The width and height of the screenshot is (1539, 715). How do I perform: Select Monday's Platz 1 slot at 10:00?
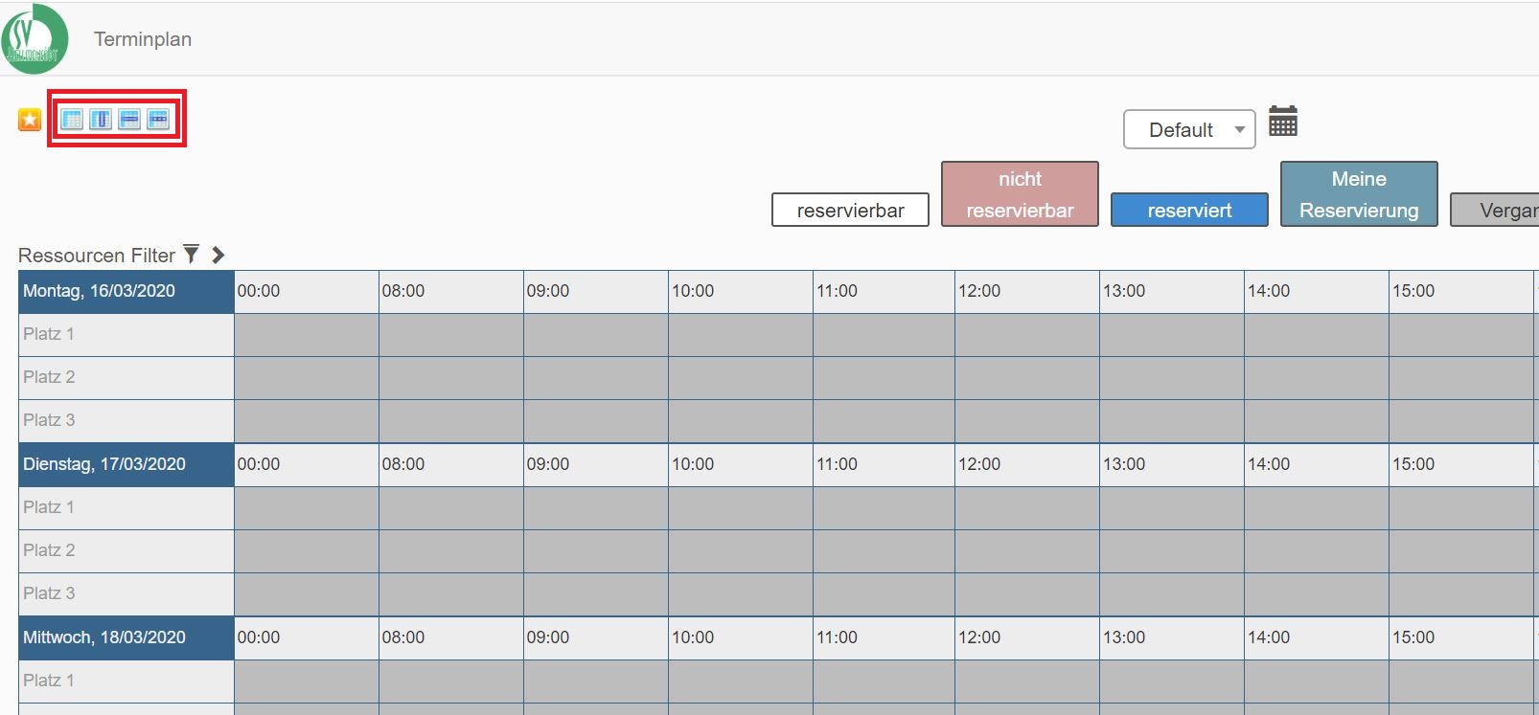pyautogui.click(x=740, y=334)
